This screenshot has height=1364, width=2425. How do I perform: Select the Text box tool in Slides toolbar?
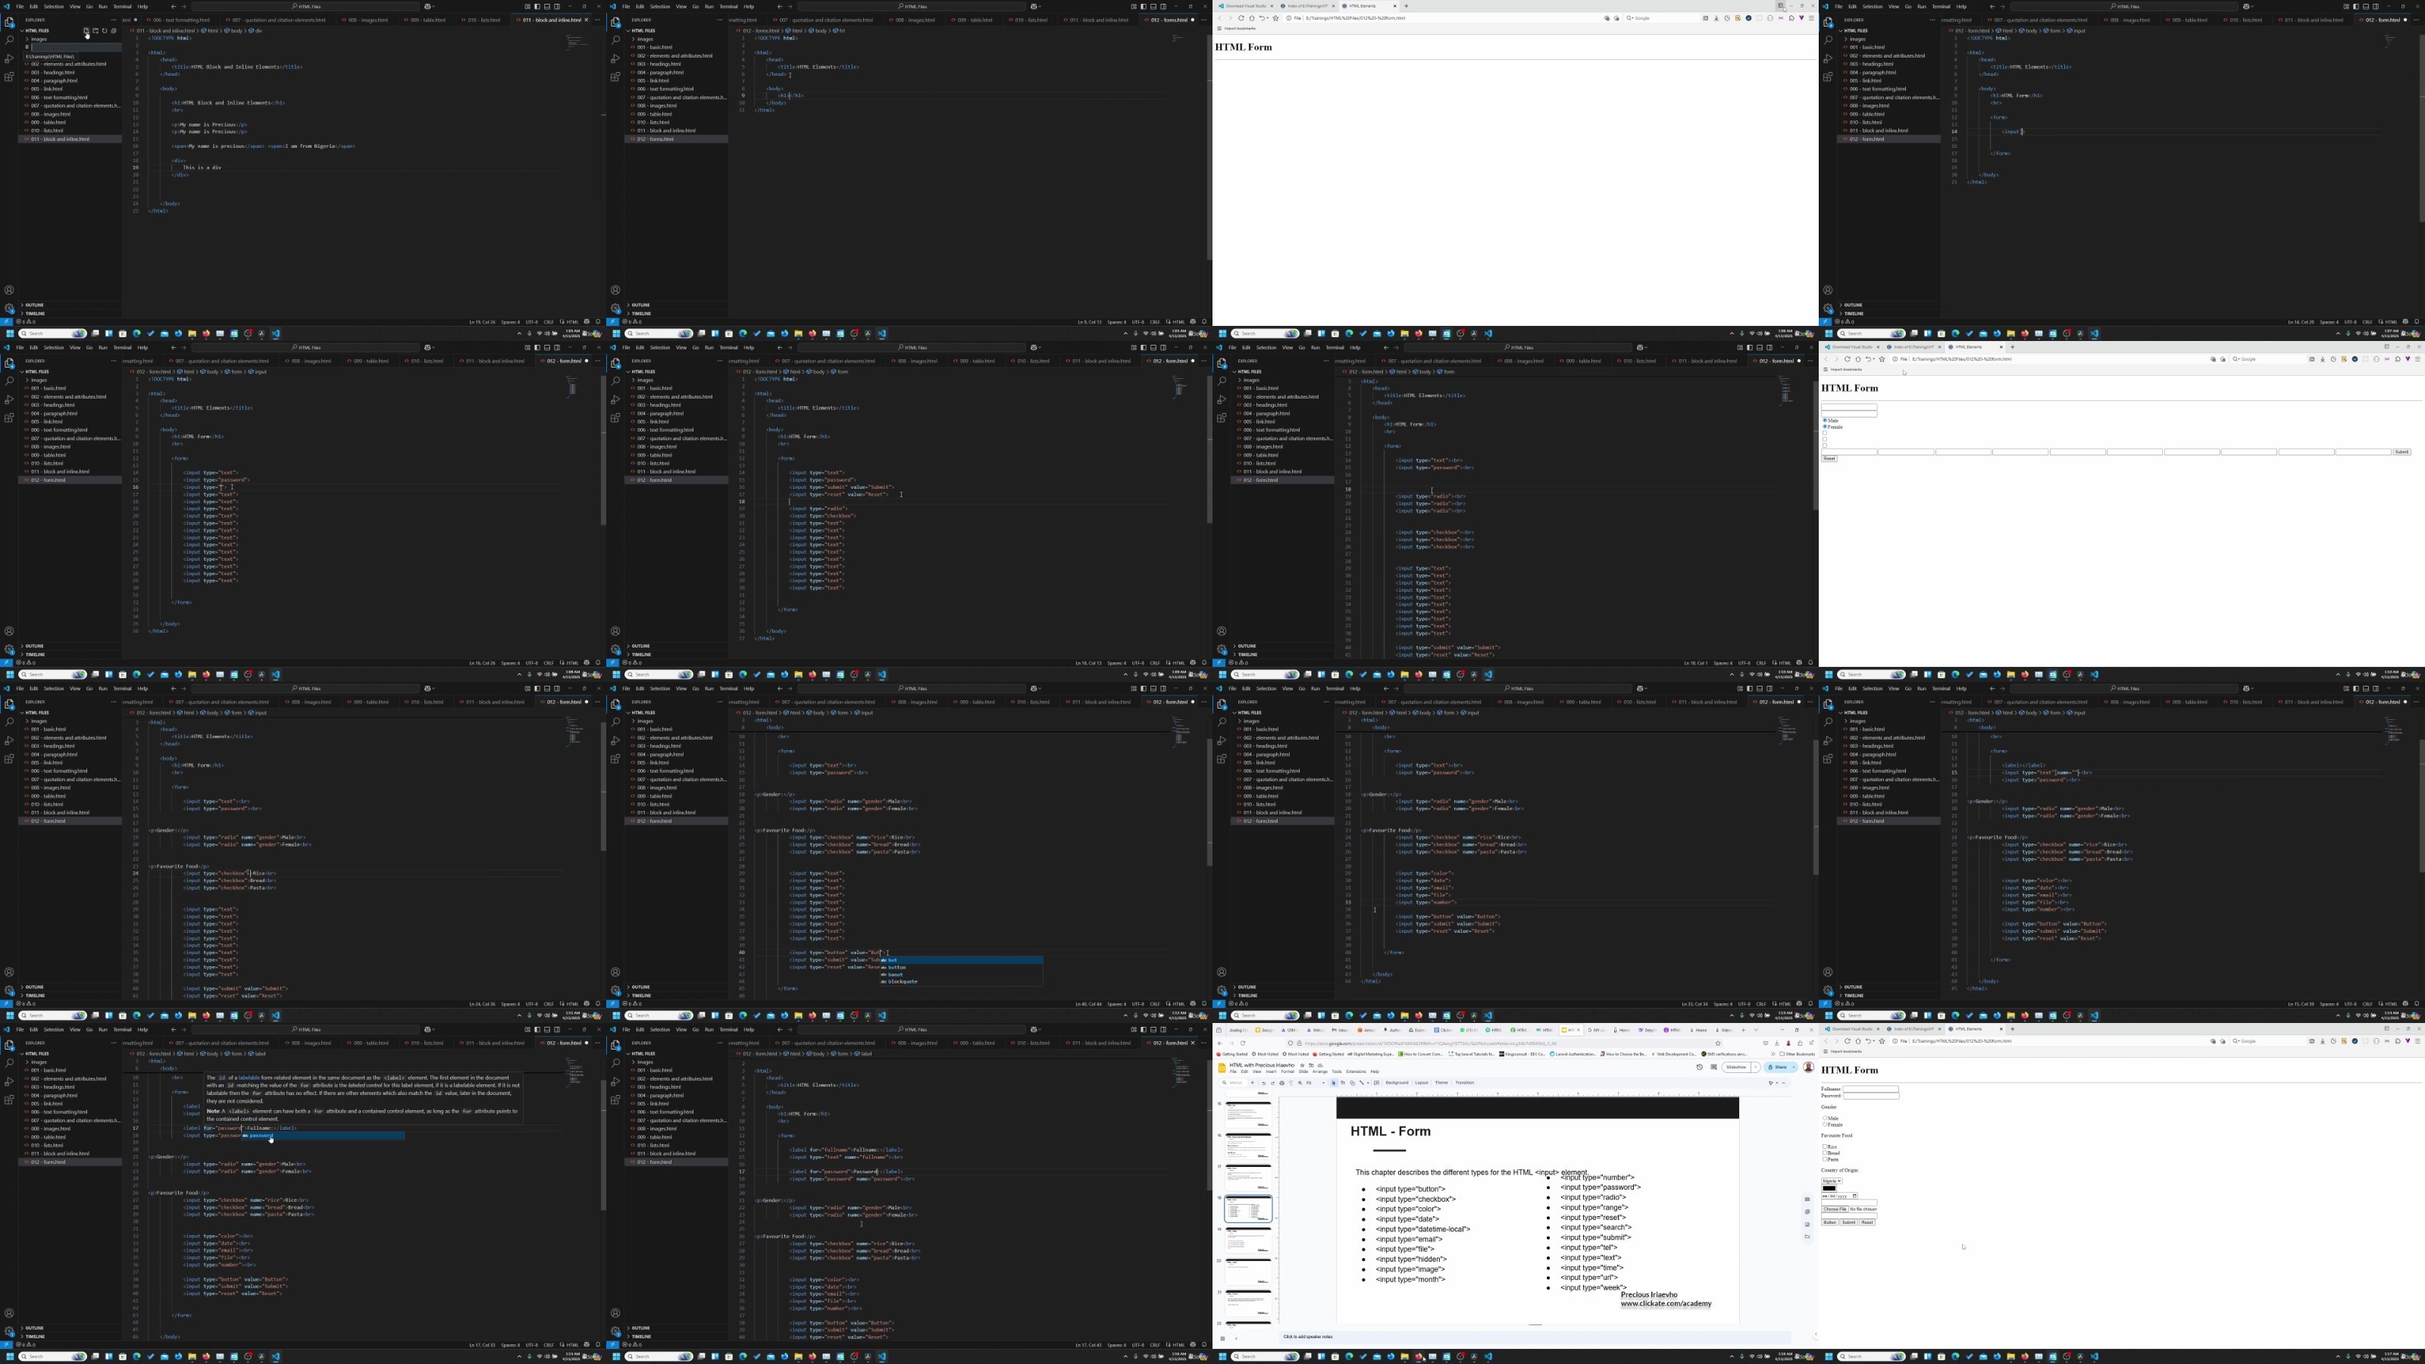[x=1344, y=1083]
